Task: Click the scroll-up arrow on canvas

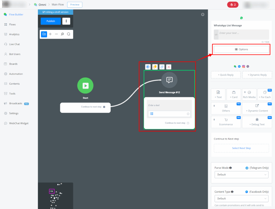Action: pos(203,15)
